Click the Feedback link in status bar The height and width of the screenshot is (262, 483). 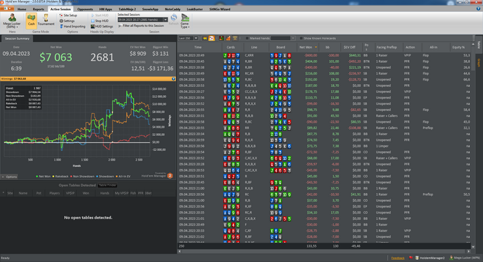point(397,258)
